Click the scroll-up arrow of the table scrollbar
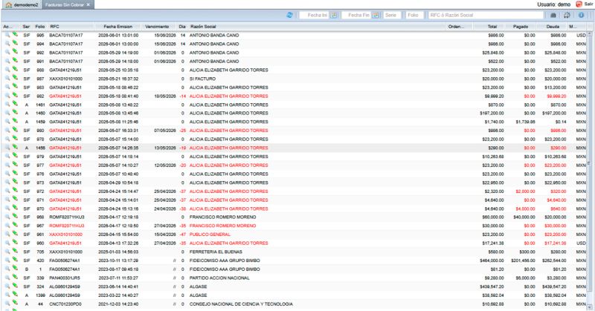This screenshot has width=595, height=311. point(590,34)
